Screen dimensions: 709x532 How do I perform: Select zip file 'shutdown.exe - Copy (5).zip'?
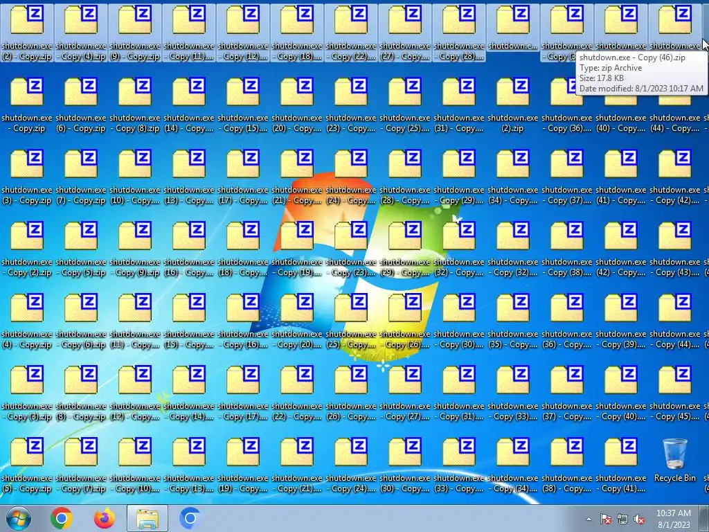point(81,249)
